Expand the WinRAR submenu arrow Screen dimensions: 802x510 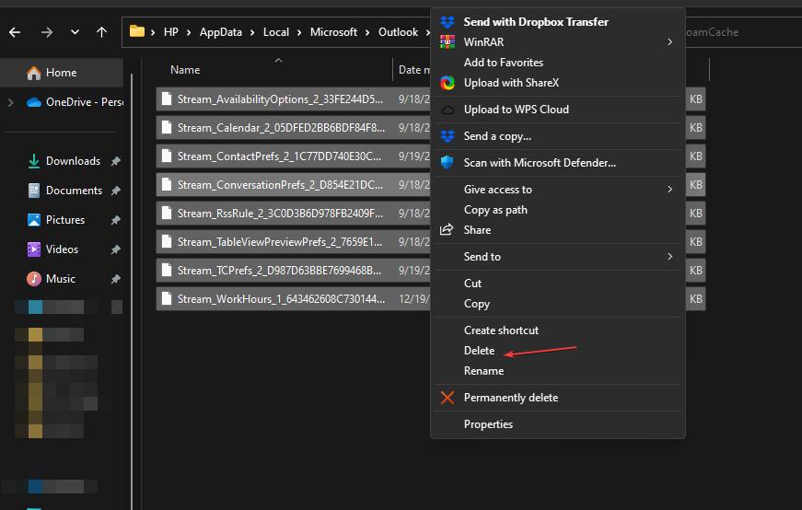[669, 42]
